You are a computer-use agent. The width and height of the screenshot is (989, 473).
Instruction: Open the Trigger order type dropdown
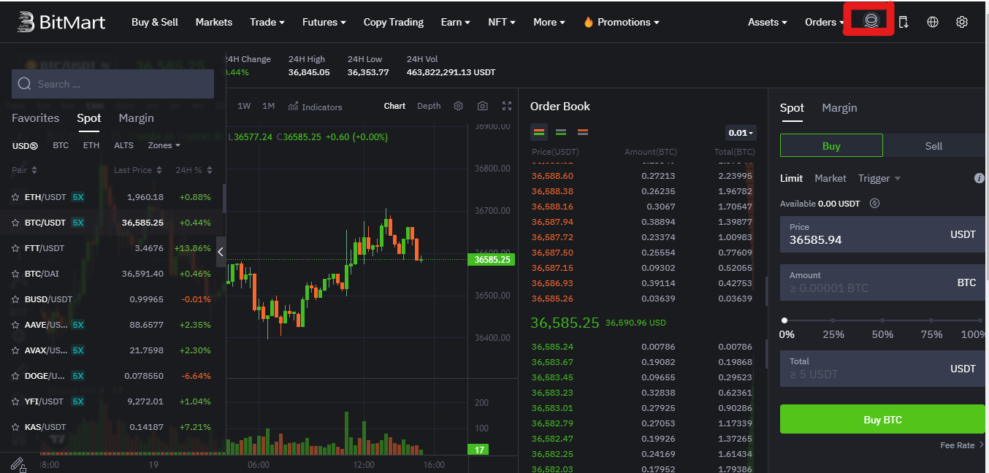pos(879,178)
